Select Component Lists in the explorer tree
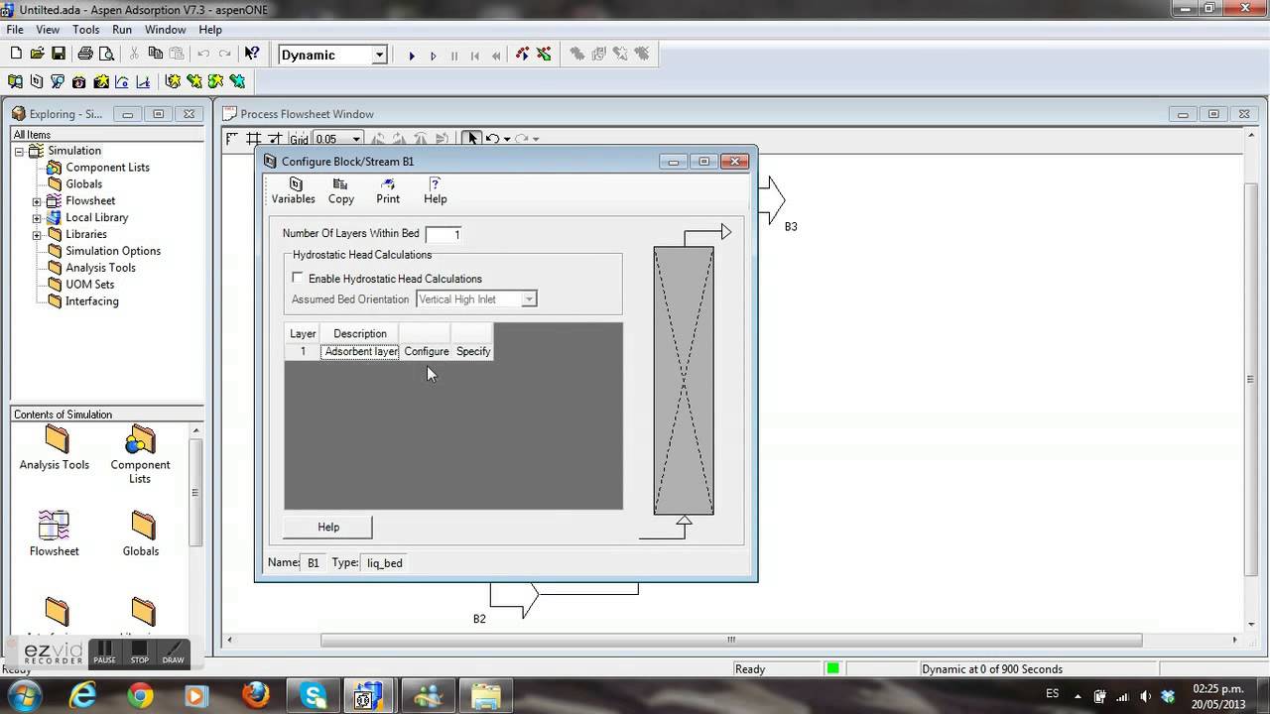 [x=107, y=168]
